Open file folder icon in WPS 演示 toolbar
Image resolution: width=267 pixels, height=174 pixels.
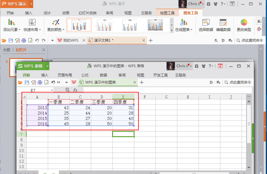[x=4, y=40]
